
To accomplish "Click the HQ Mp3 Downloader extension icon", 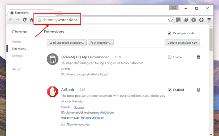I will tap(52, 59).
